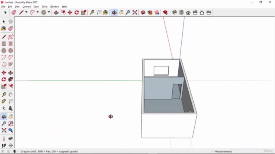The width and height of the screenshot is (275, 154).
Task: Open the File menu
Action: click(3, 7)
